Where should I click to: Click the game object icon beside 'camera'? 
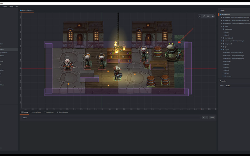point(223,41)
